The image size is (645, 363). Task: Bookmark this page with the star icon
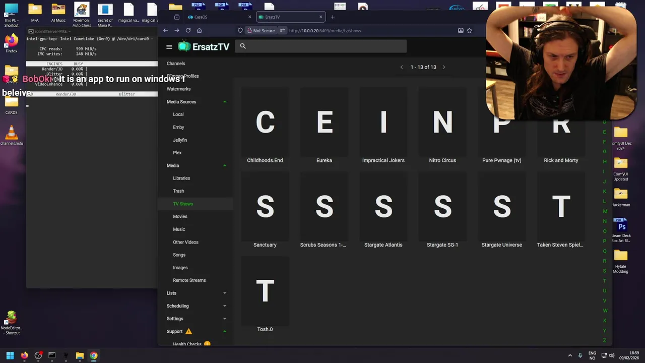point(469,31)
